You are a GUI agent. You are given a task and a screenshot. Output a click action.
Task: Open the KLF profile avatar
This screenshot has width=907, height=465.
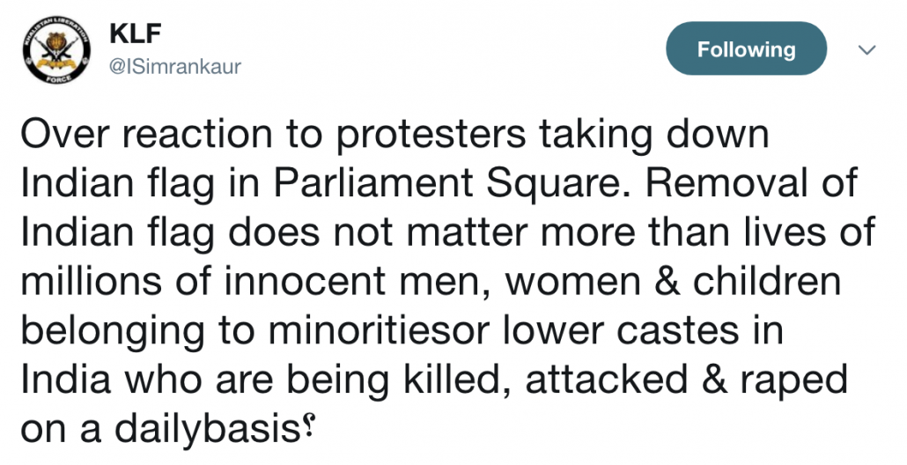56,51
